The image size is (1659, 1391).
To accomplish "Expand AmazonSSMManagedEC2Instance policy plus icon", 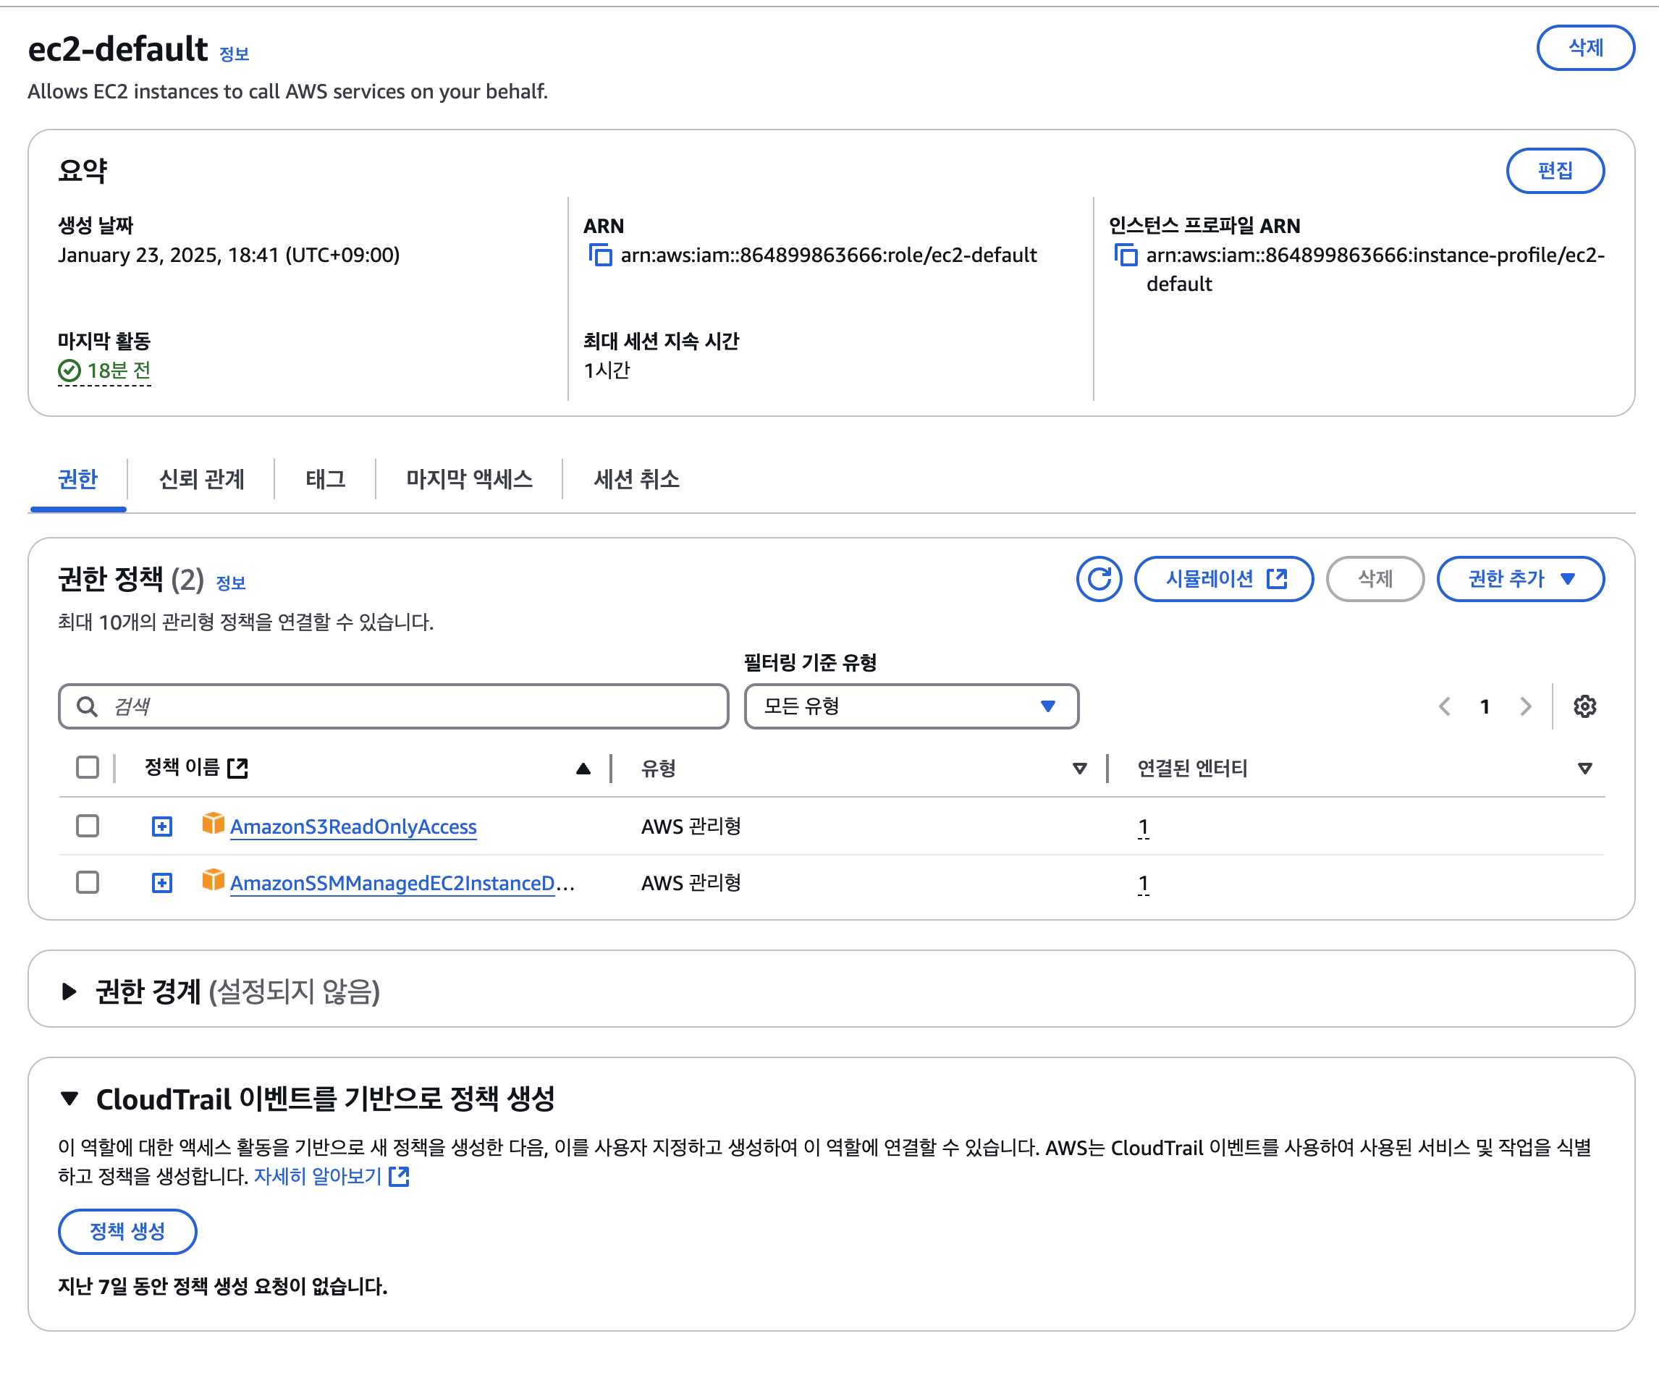I will [162, 882].
